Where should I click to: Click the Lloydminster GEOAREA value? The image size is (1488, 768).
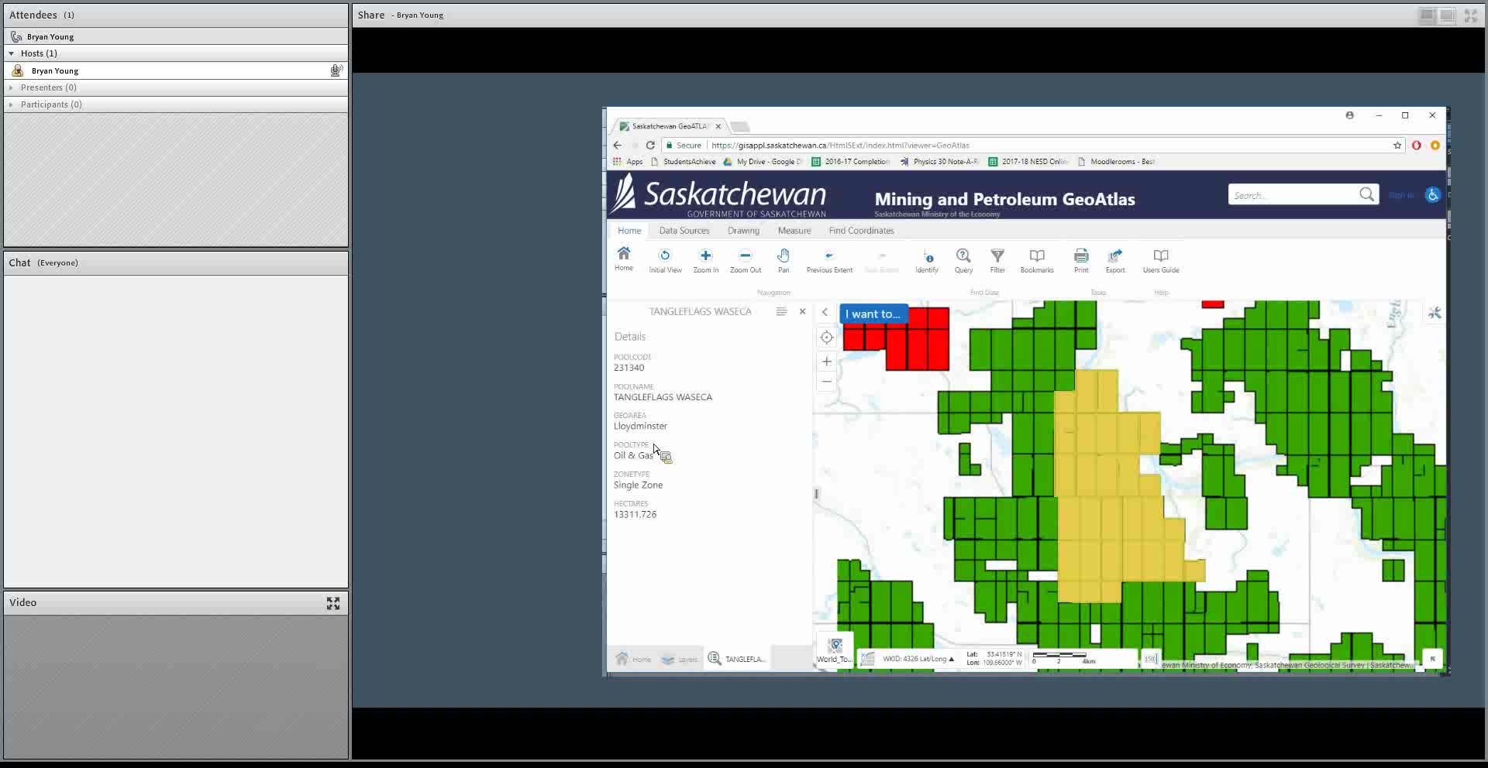click(x=640, y=426)
